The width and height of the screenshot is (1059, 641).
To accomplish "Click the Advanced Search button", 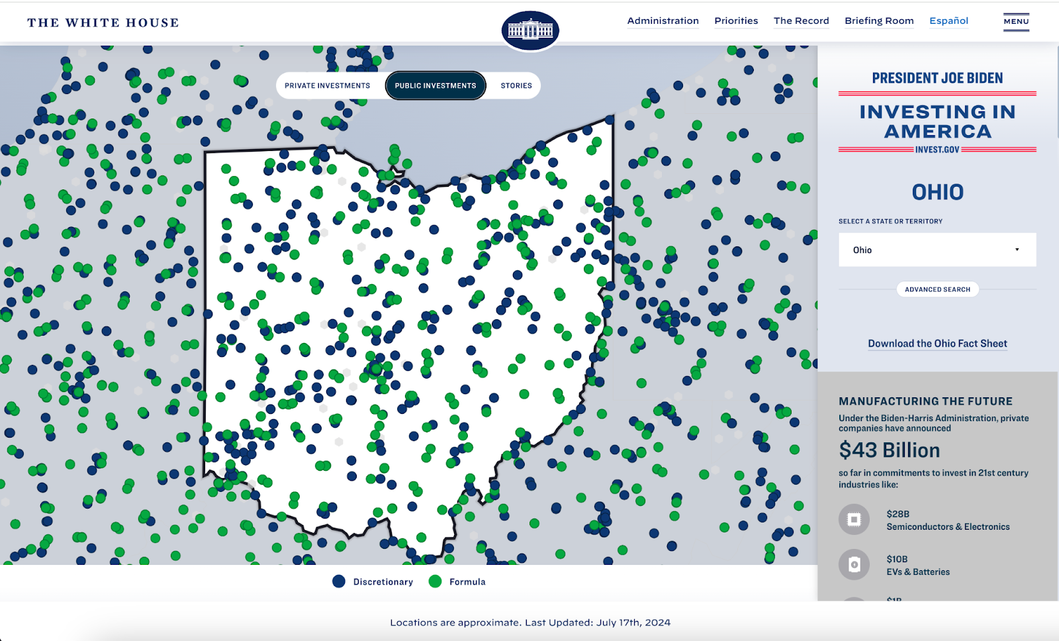I will (937, 289).
